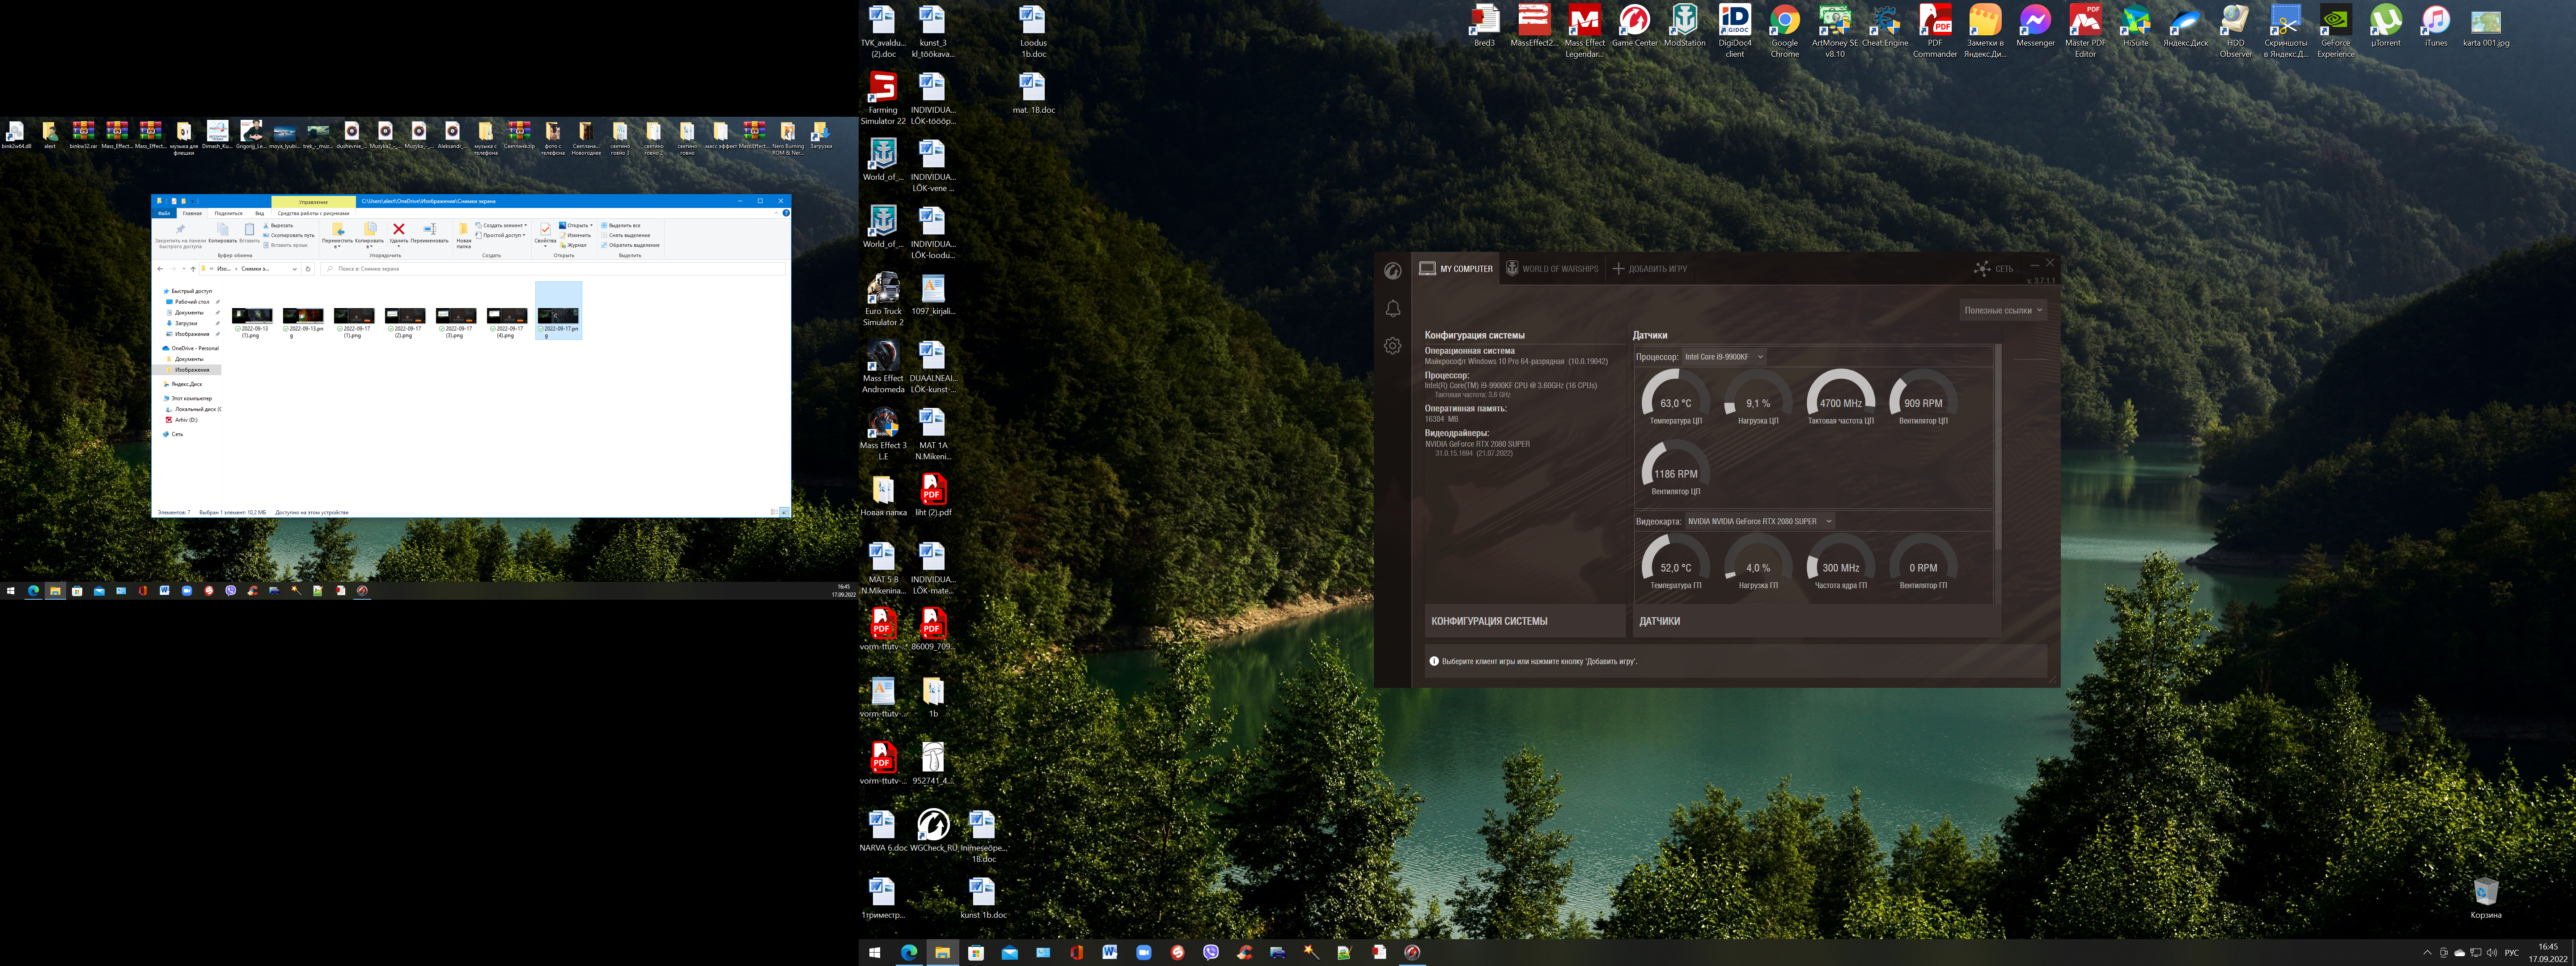This screenshot has height=966, width=2576.
Task: Click Вырезать scissors in Explorer ribbon
Action: click(x=278, y=226)
